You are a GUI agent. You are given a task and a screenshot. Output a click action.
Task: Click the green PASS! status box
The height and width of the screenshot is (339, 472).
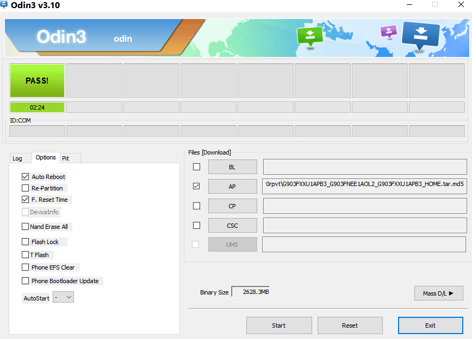(x=37, y=80)
